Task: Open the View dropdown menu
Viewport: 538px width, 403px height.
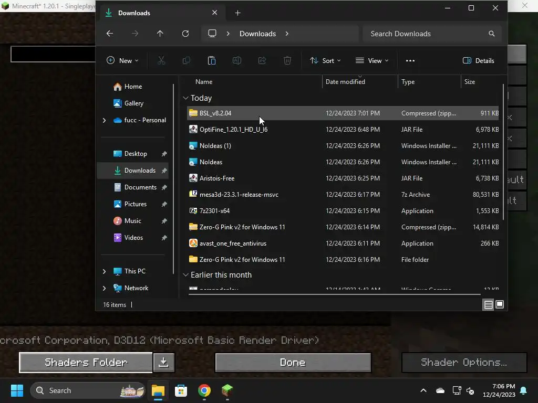Action: point(373,61)
